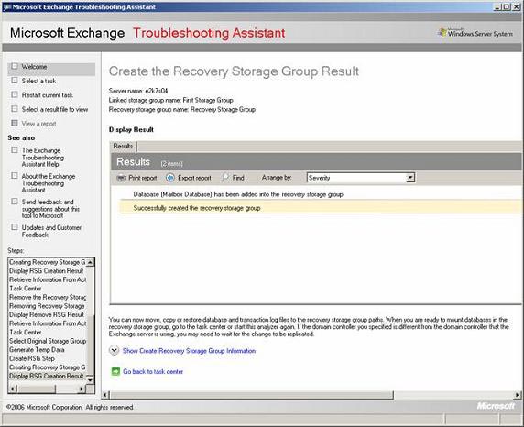Click the Print report printer icon
Screen dimensions: 524x427
pyautogui.click(x=121, y=178)
